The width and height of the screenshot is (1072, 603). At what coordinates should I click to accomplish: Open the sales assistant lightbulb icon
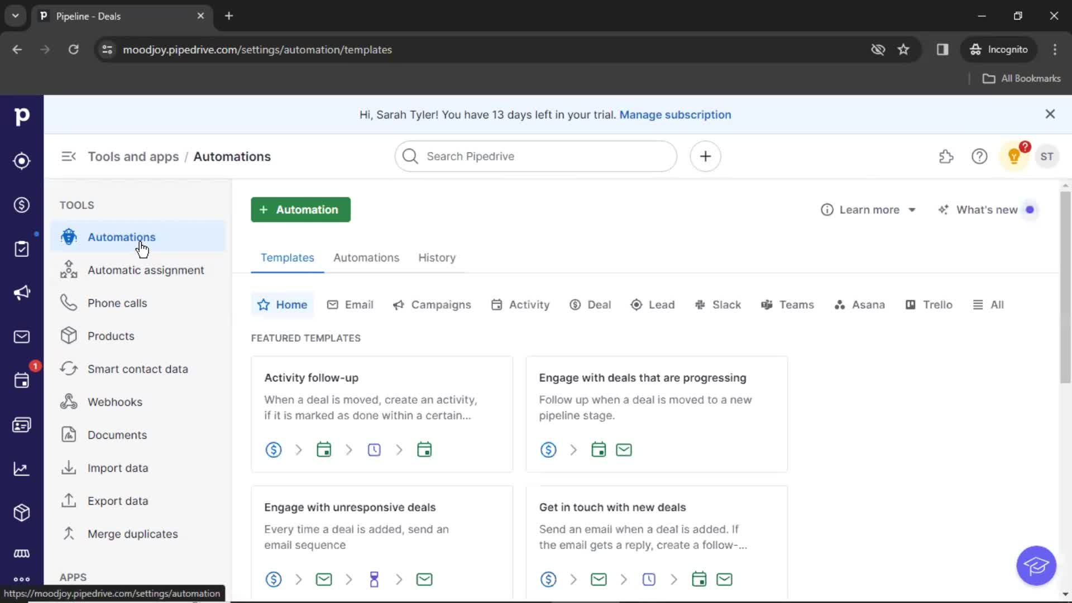click(1014, 156)
